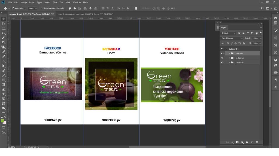Reset to default foreground and background colors
Viewport: 279px width, 156px height.
pos(2,117)
